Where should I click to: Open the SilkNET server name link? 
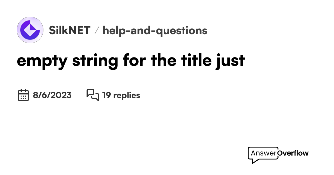click(70, 30)
